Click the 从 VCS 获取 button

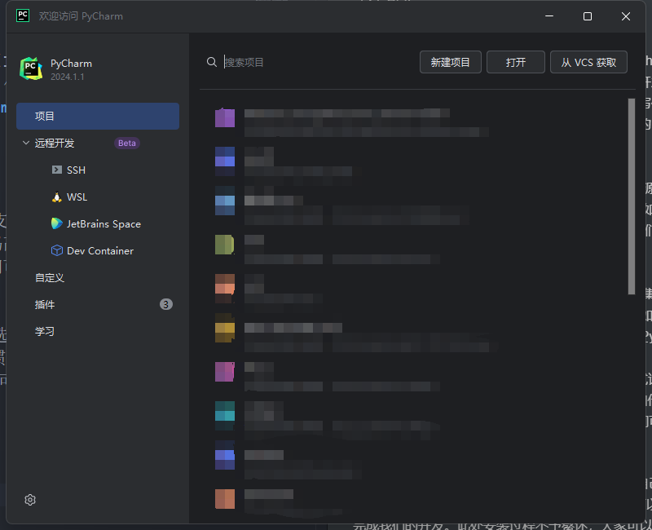[588, 62]
